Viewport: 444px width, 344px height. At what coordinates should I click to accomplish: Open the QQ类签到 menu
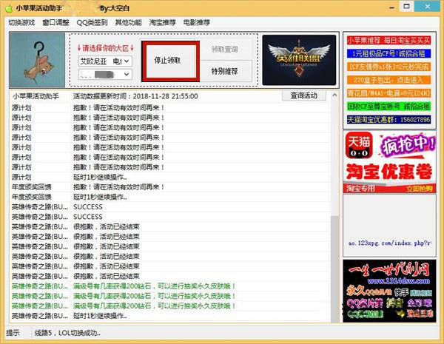coord(92,22)
